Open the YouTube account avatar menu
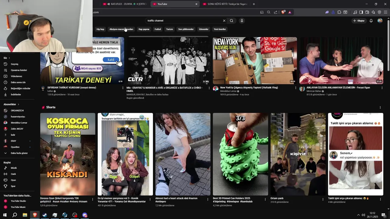 point(380,21)
